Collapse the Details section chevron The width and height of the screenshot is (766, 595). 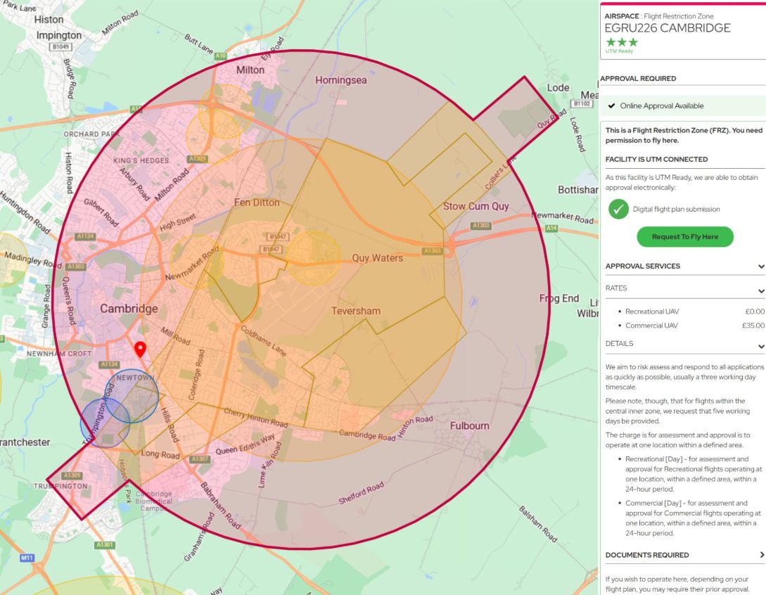760,346
